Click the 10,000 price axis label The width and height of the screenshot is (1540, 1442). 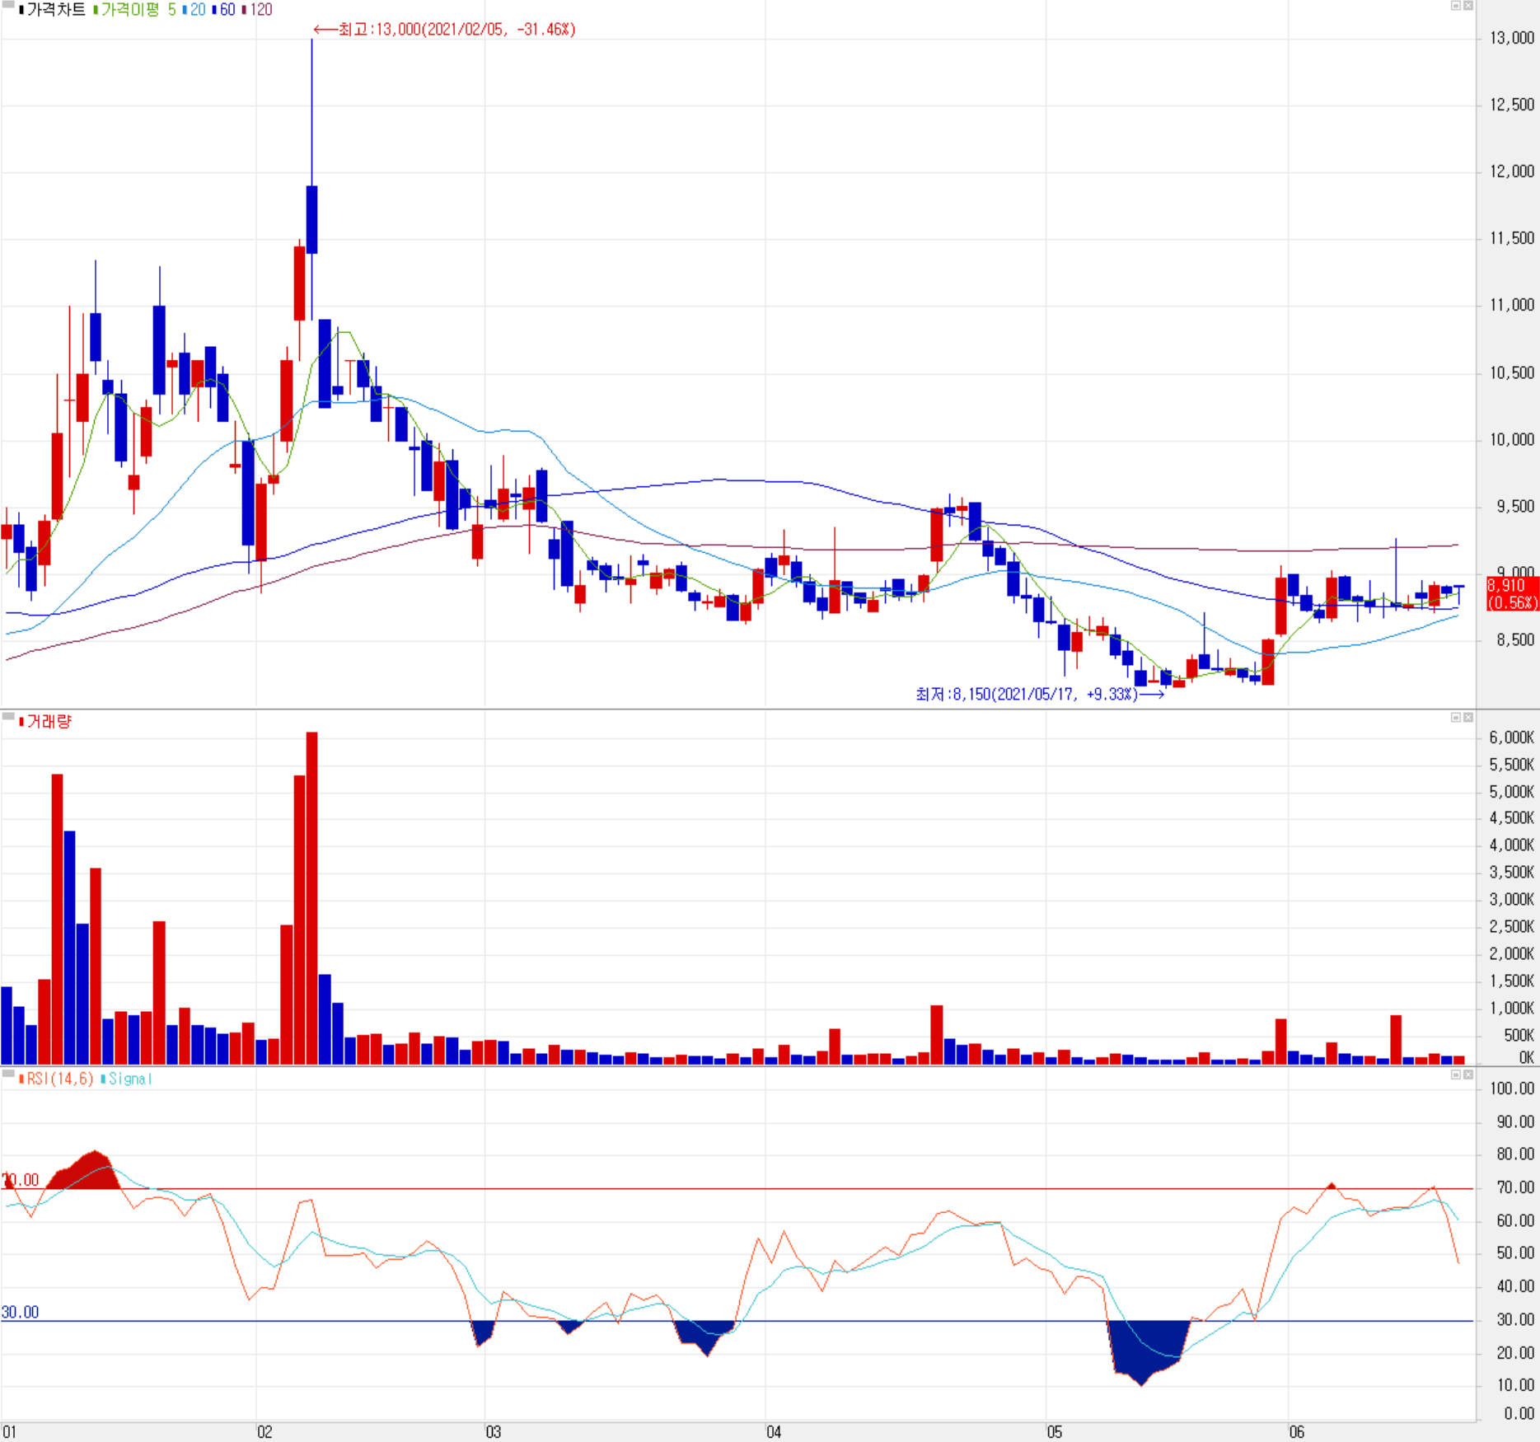[x=1512, y=440]
